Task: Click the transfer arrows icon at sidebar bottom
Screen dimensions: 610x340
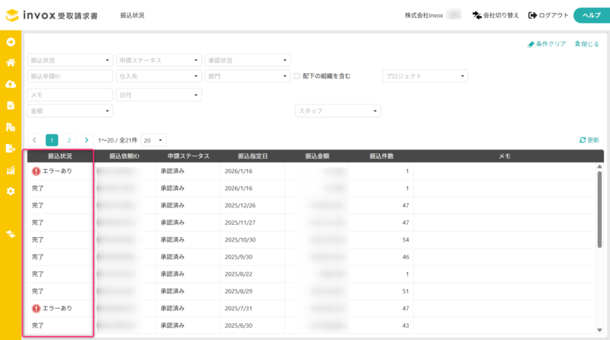Action: [x=11, y=233]
